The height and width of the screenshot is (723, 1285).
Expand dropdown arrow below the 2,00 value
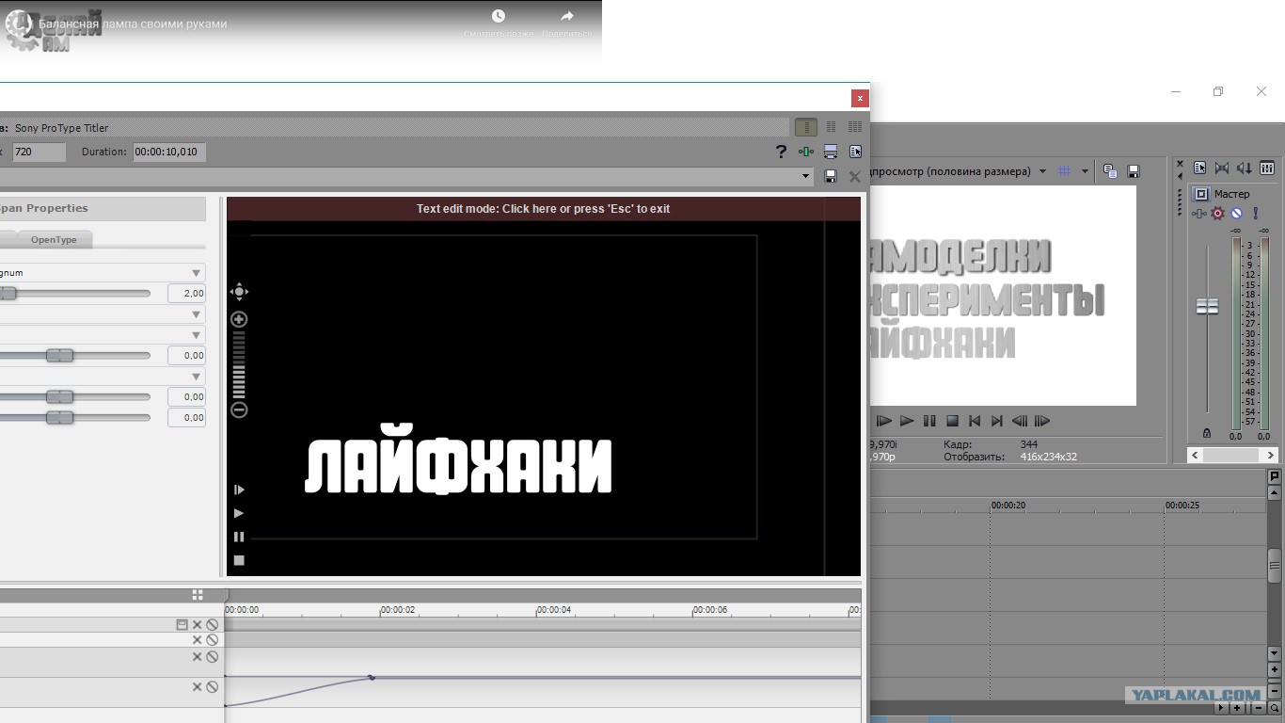click(197, 314)
